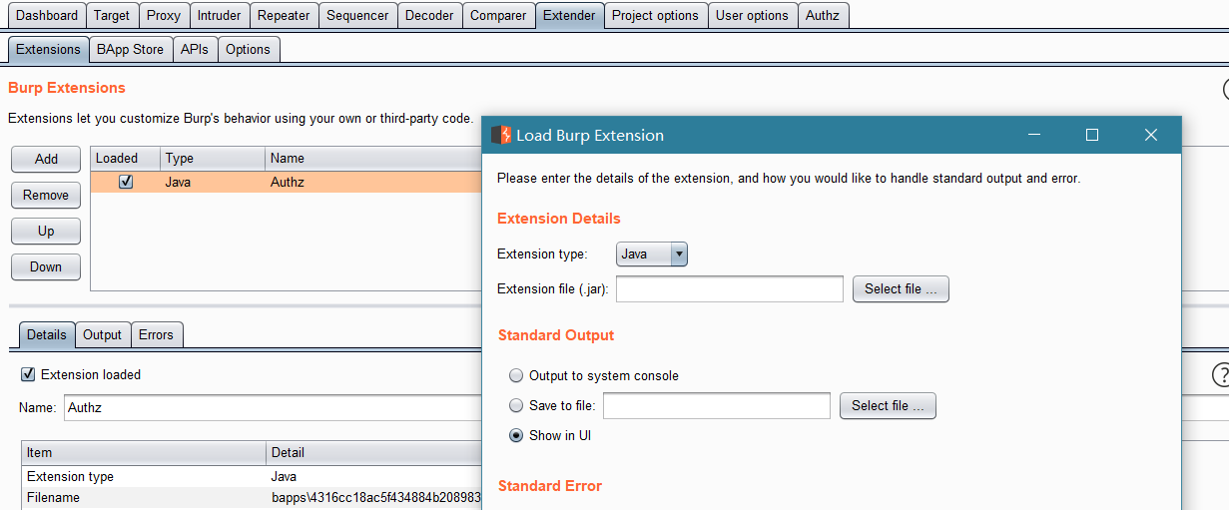Maximize the Load Burp Extension dialog
The width and height of the screenshot is (1229, 510).
pos(1092,135)
